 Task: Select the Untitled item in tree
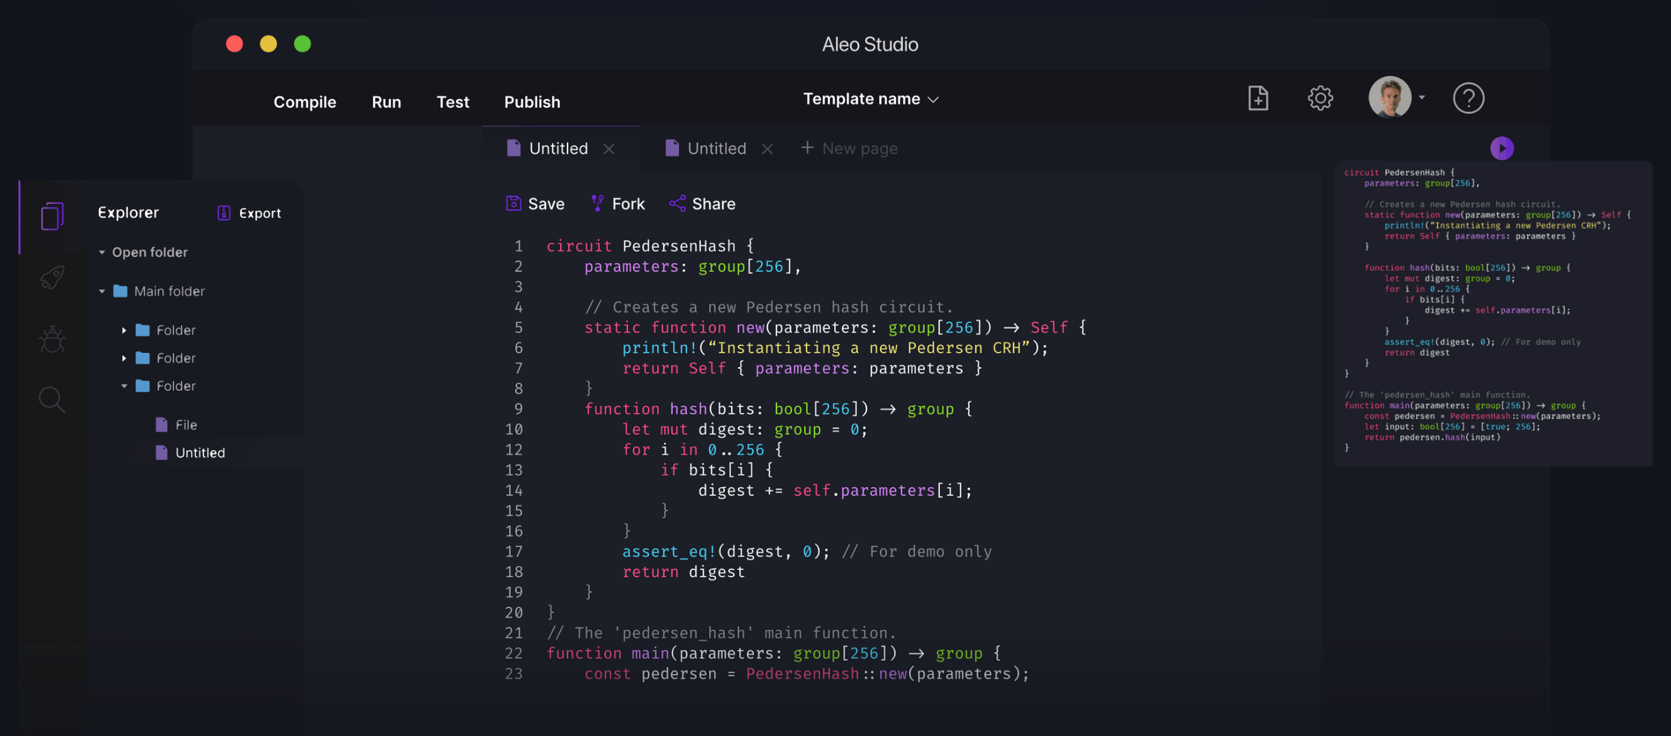pos(200,452)
